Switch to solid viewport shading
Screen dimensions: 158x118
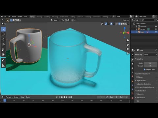pyautogui.click(x=122, y=24)
